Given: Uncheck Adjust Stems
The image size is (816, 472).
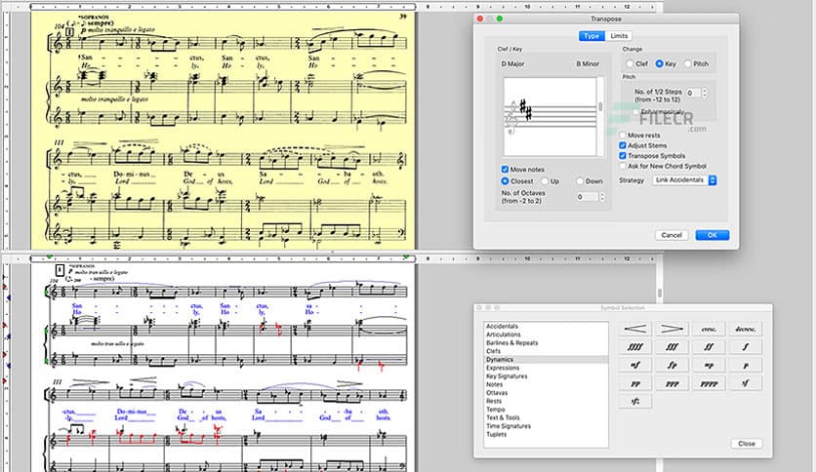Looking at the screenshot, I should click(x=623, y=145).
